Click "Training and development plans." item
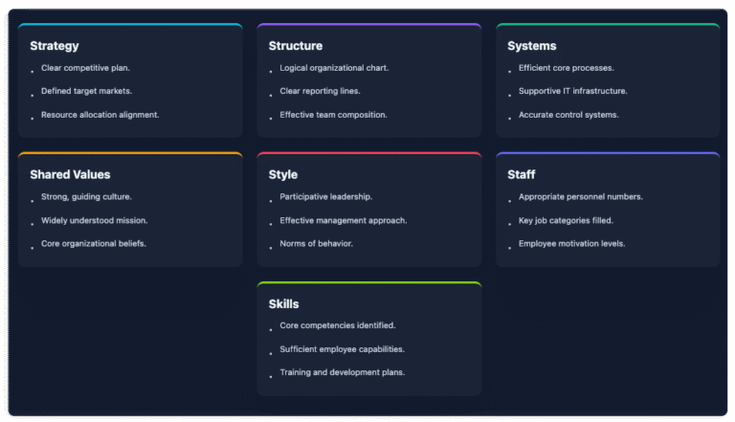 point(342,372)
